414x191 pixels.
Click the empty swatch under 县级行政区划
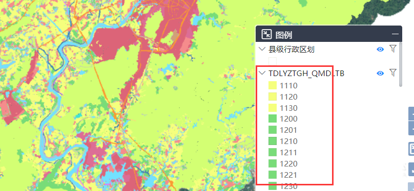pyautogui.click(x=273, y=61)
